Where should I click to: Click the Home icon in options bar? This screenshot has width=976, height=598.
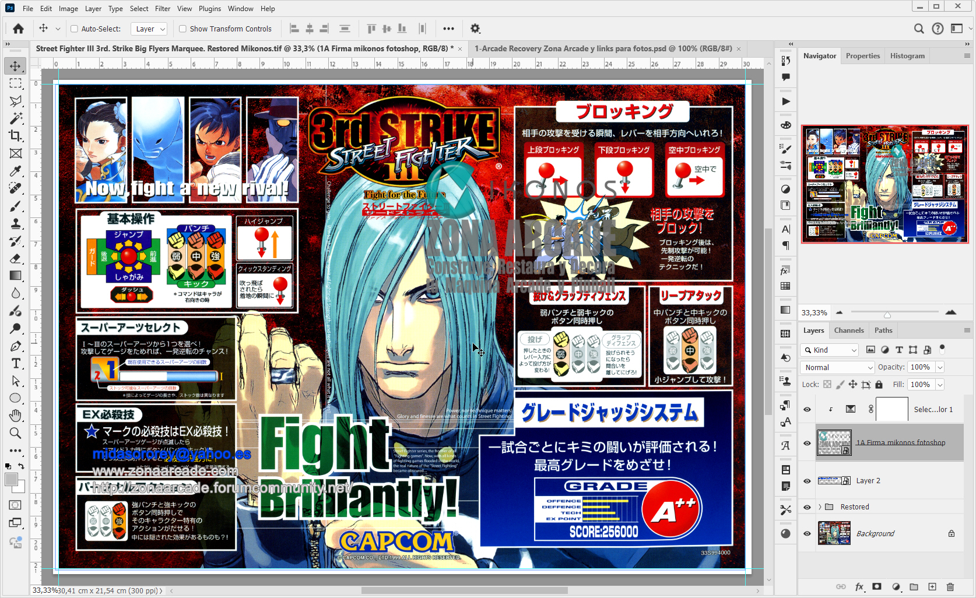coord(19,29)
